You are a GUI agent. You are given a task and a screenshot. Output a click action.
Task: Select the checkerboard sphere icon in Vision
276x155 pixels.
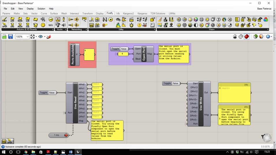pyautogui.click(x=184, y=25)
